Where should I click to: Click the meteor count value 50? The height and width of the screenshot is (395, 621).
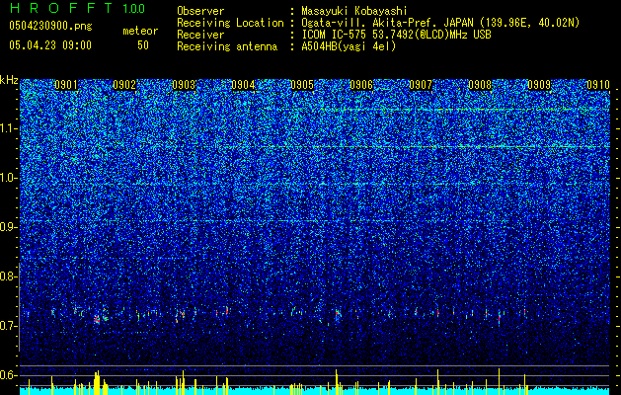click(143, 45)
